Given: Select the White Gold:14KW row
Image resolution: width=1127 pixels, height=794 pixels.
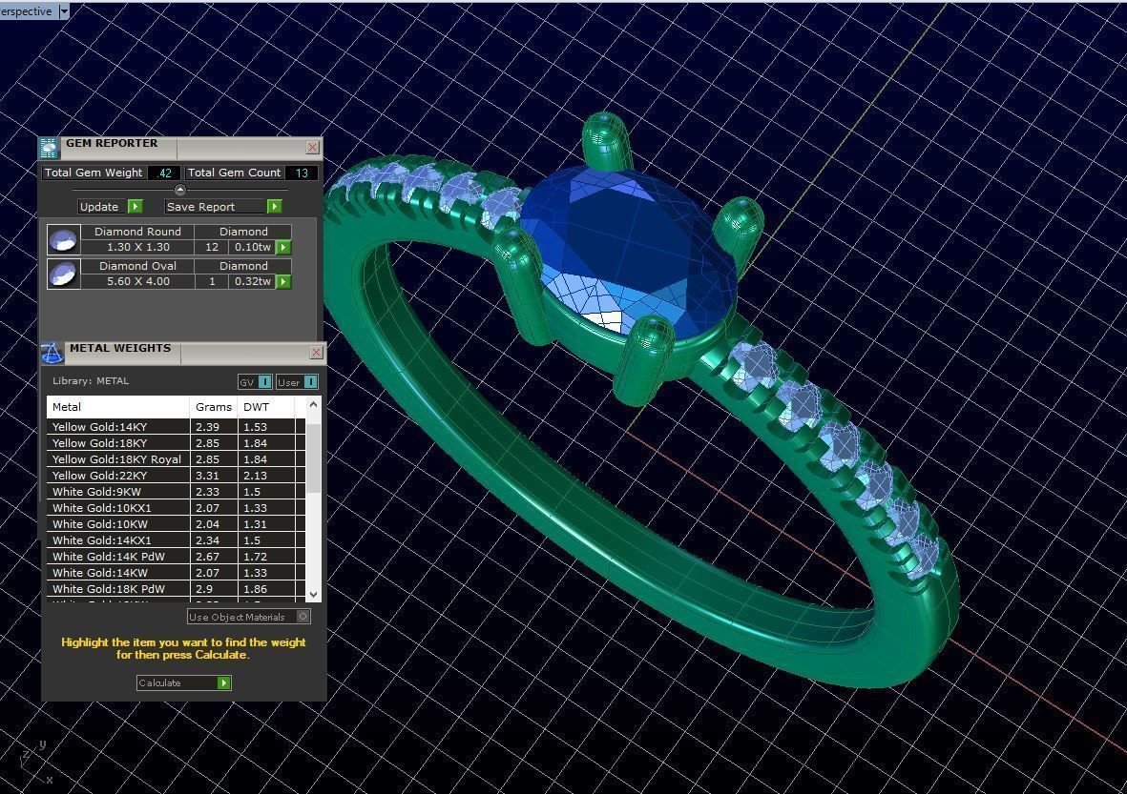Looking at the screenshot, I should point(177,573).
